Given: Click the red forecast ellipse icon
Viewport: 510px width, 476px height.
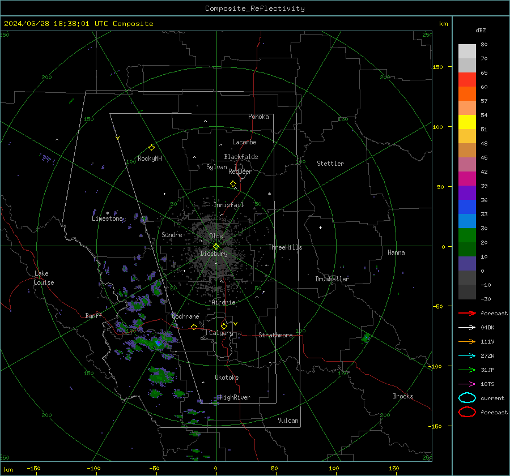Looking at the screenshot, I should tap(467, 412).
